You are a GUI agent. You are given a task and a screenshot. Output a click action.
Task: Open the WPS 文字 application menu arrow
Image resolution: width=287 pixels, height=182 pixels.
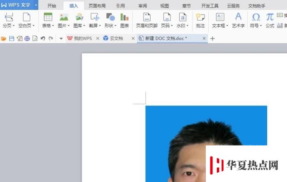36,5
